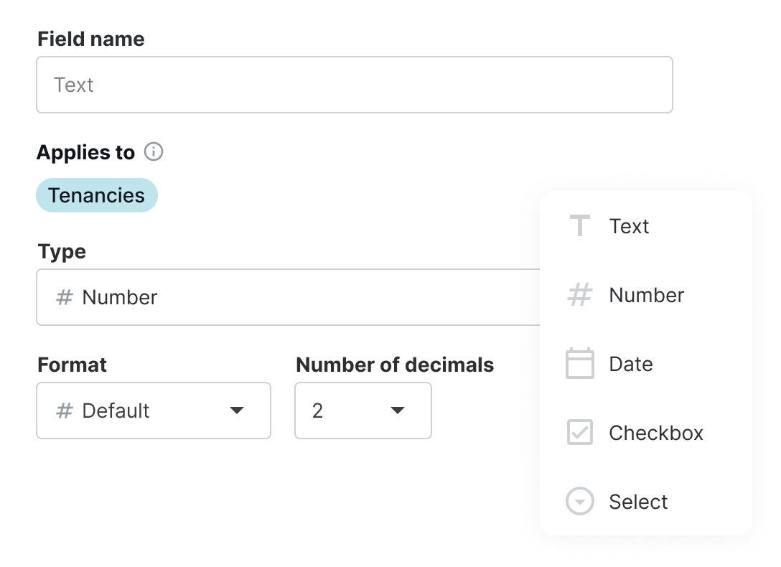Pick Checkbox in the type list
The height and width of the screenshot is (567, 781).
[655, 433]
